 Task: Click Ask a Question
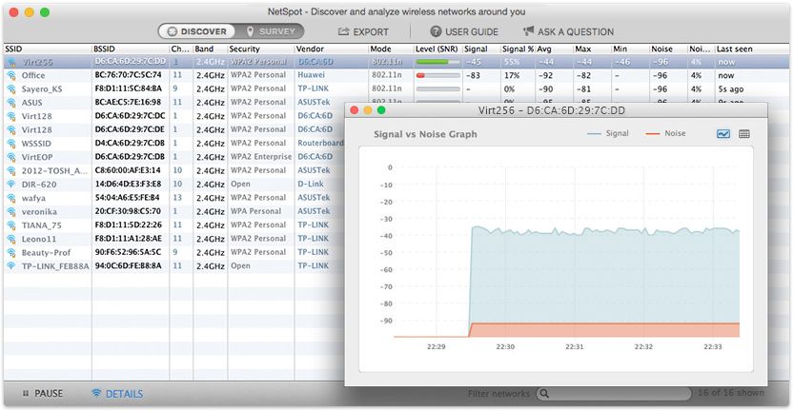click(568, 31)
